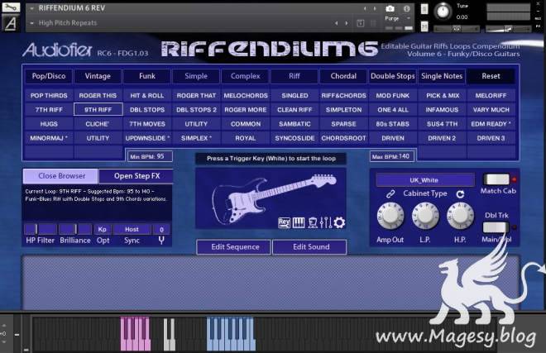
Task: Select the Funk filter tab
Action: click(147, 76)
